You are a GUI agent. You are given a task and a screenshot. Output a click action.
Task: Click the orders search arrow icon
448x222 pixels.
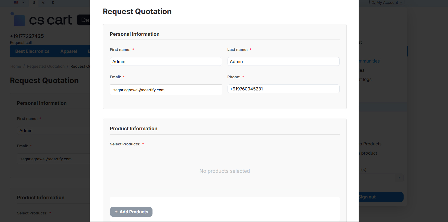pos(399,178)
